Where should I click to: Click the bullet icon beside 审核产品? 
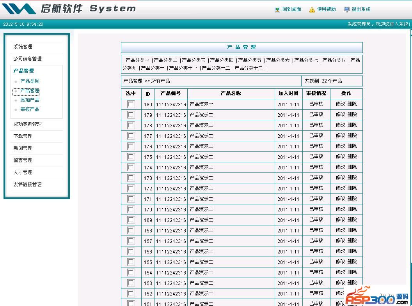point(16,110)
